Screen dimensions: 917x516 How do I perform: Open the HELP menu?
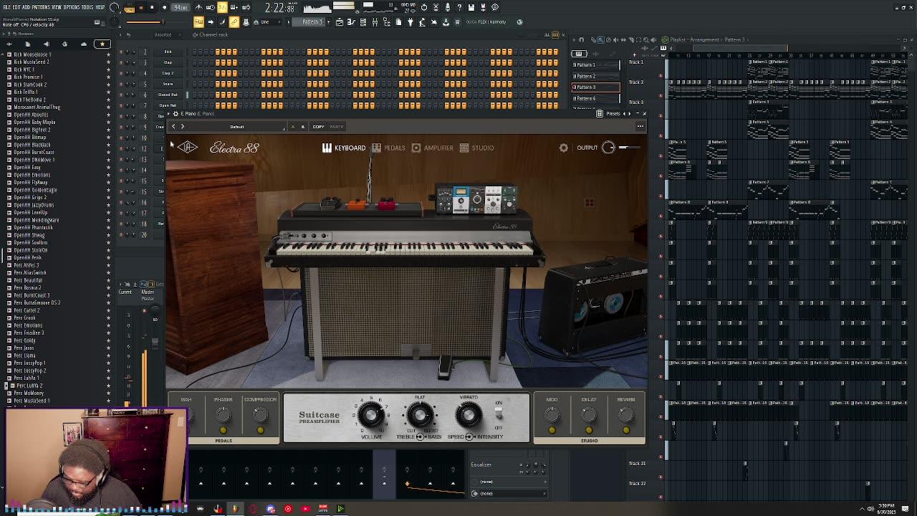[100, 7]
